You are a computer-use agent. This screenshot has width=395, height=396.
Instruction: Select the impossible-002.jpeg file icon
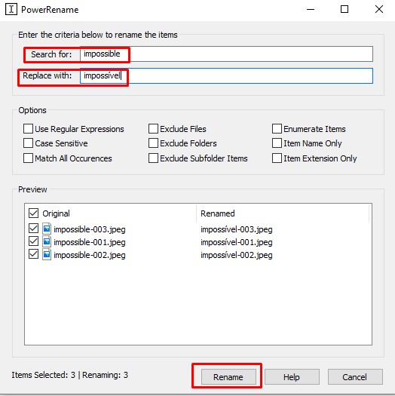click(x=47, y=255)
